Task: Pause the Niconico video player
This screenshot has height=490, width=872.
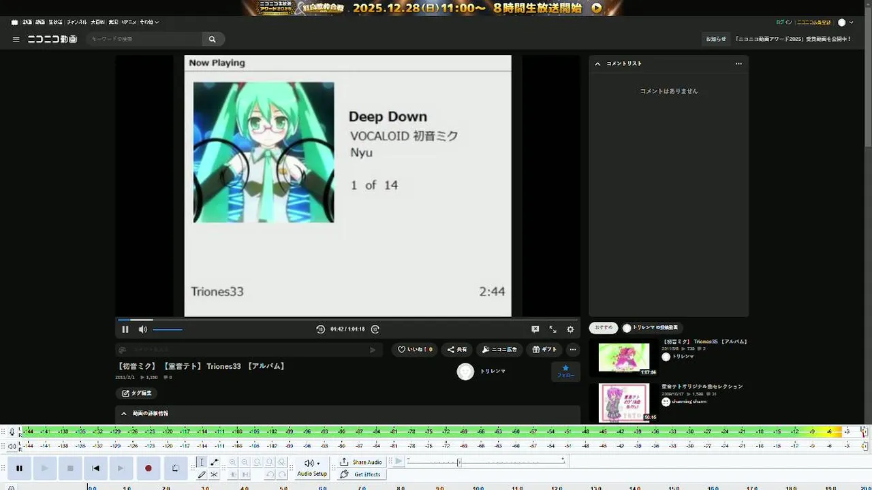Action: point(125,329)
